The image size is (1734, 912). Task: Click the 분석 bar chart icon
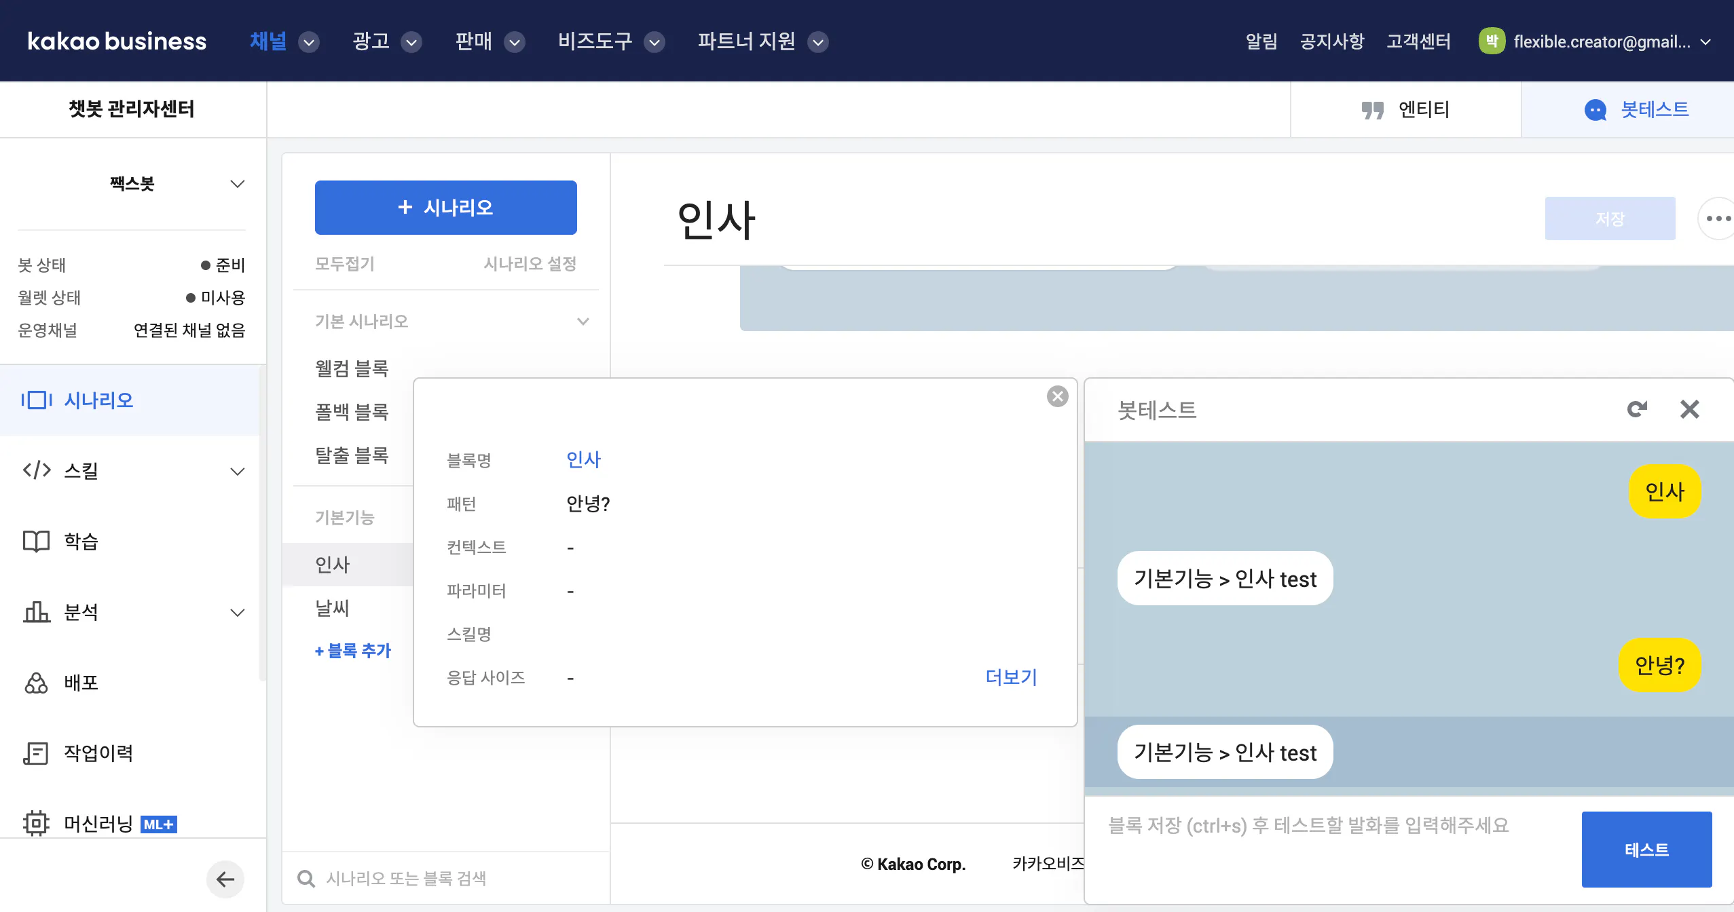37,611
